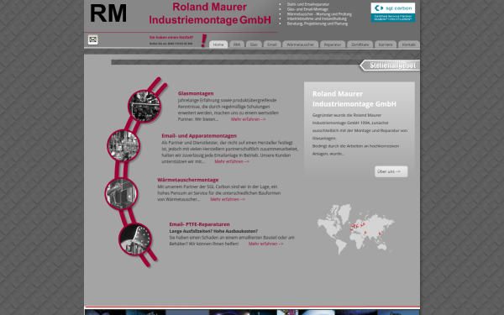The image size is (504, 315).
Task: Select the Karriere tab
Action: (x=386, y=45)
